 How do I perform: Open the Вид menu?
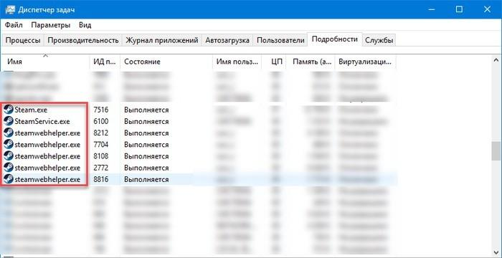85,24
